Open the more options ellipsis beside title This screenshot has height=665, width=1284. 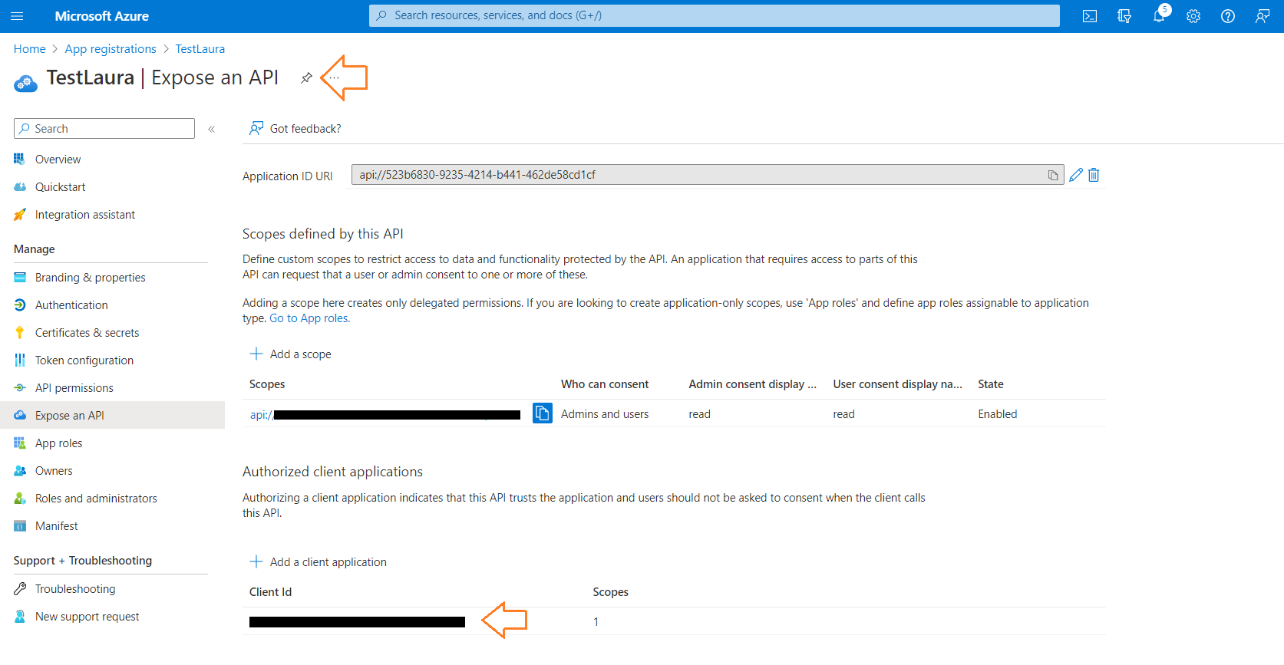click(335, 77)
